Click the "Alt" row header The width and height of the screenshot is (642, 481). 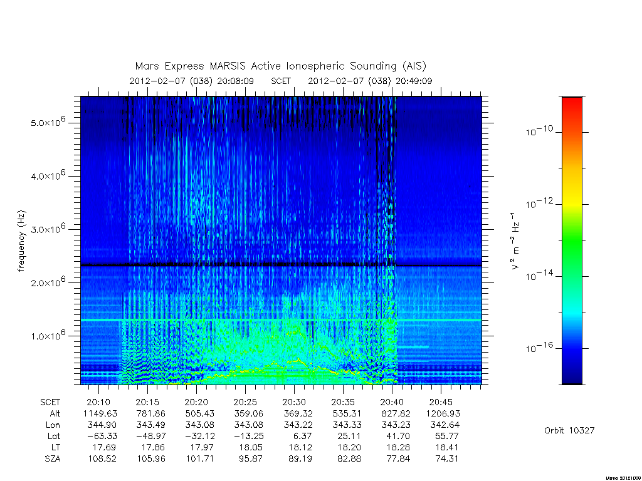55,413
